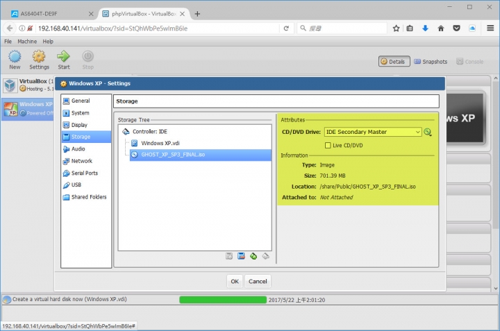Choose virtual optical disk file icon
Screen dimensions: 500x331
428,132
